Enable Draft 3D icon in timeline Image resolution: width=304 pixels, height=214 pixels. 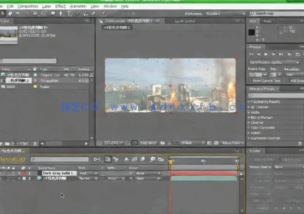[116, 160]
